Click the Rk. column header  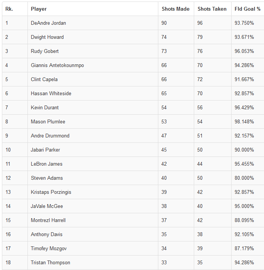pyautogui.click(x=9, y=9)
